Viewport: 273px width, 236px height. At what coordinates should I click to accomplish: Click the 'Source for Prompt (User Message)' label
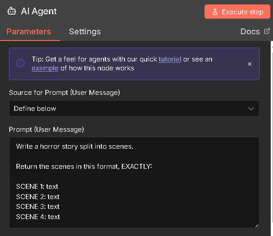click(x=64, y=93)
